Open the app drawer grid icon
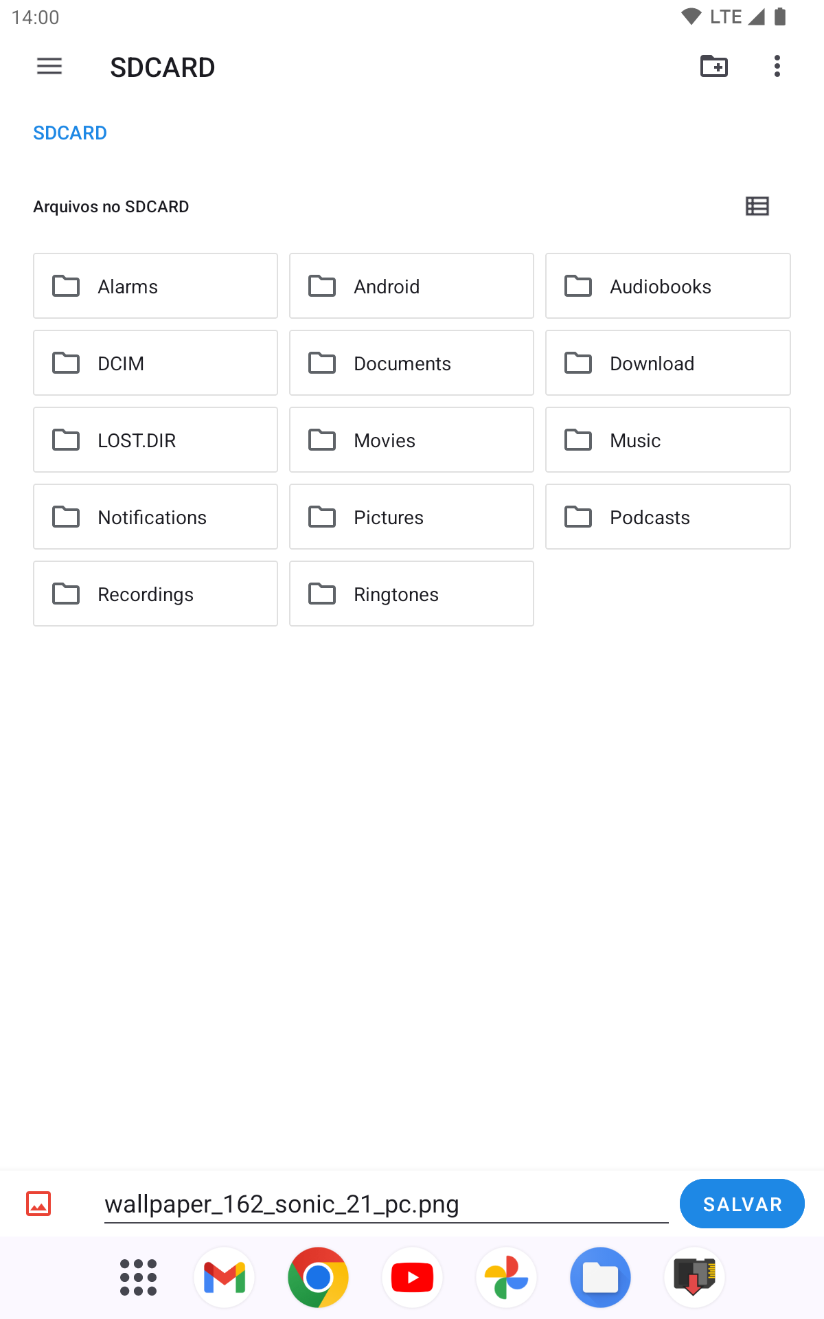Image resolution: width=824 pixels, height=1319 pixels. click(138, 1278)
